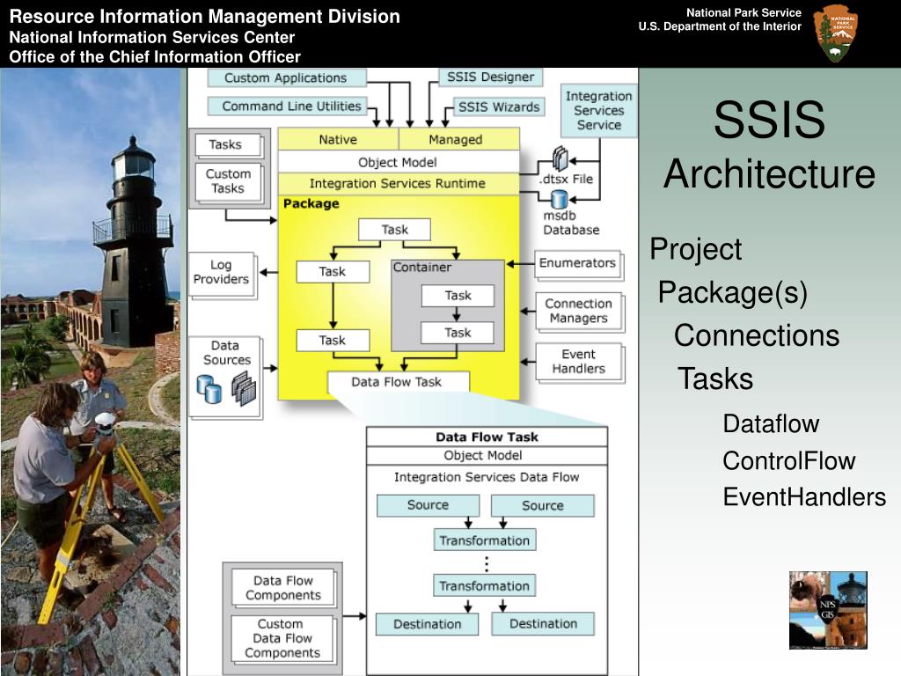Click the bold "Package" label
The width and height of the screenshot is (901, 676).
pos(311,203)
